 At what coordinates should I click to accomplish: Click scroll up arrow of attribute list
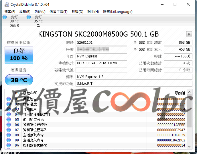click(190, 92)
